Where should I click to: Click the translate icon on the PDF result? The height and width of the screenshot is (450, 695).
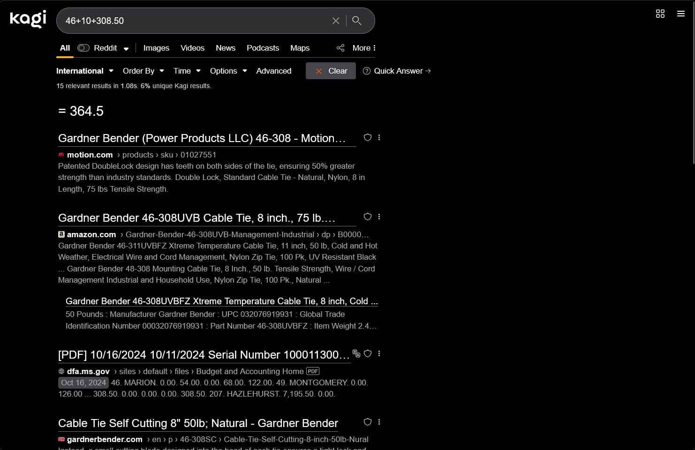[356, 353]
